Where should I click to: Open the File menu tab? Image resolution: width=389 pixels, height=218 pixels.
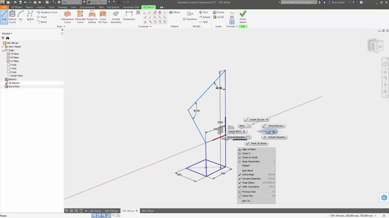tap(4, 7)
